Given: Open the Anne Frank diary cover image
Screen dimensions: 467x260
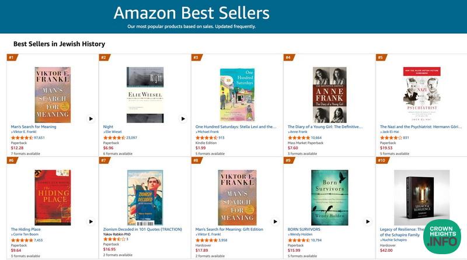Looking at the screenshot, I should coord(329,94).
